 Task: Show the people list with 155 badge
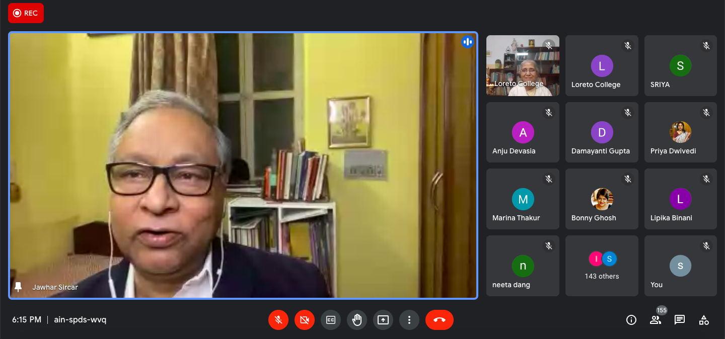[x=656, y=320]
